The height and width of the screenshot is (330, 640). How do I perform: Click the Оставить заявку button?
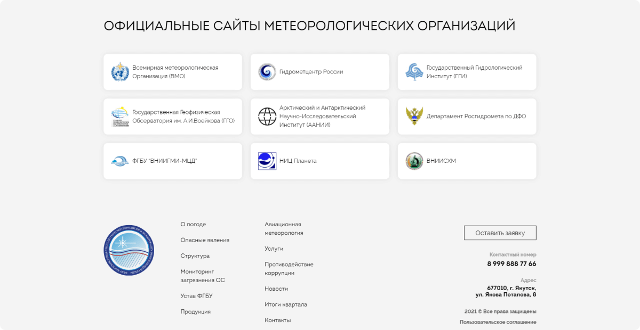point(500,233)
